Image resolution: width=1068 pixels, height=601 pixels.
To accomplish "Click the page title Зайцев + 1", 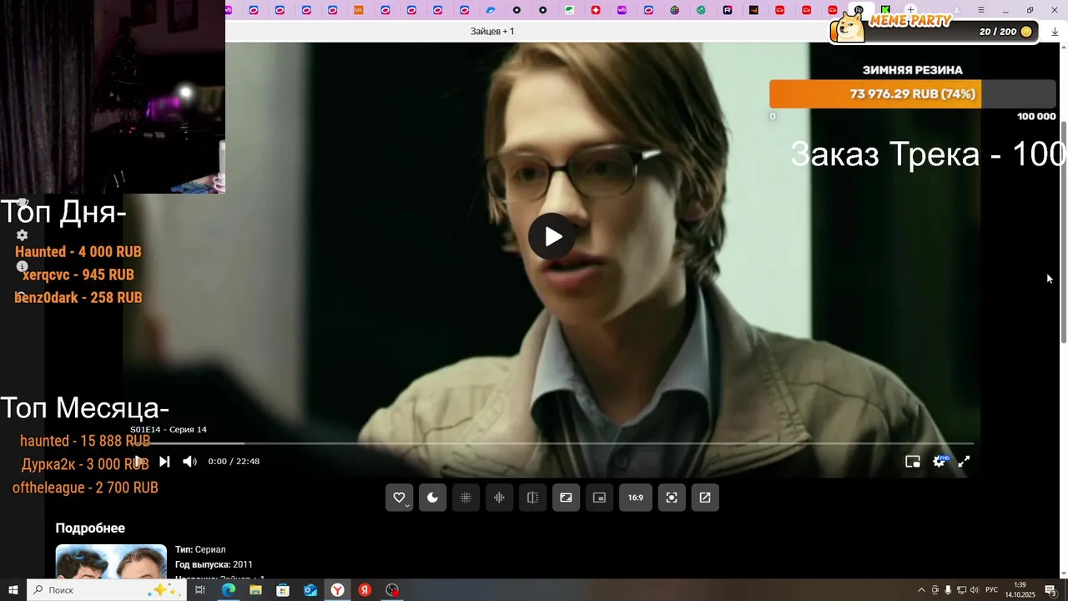I will click(492, 31).
